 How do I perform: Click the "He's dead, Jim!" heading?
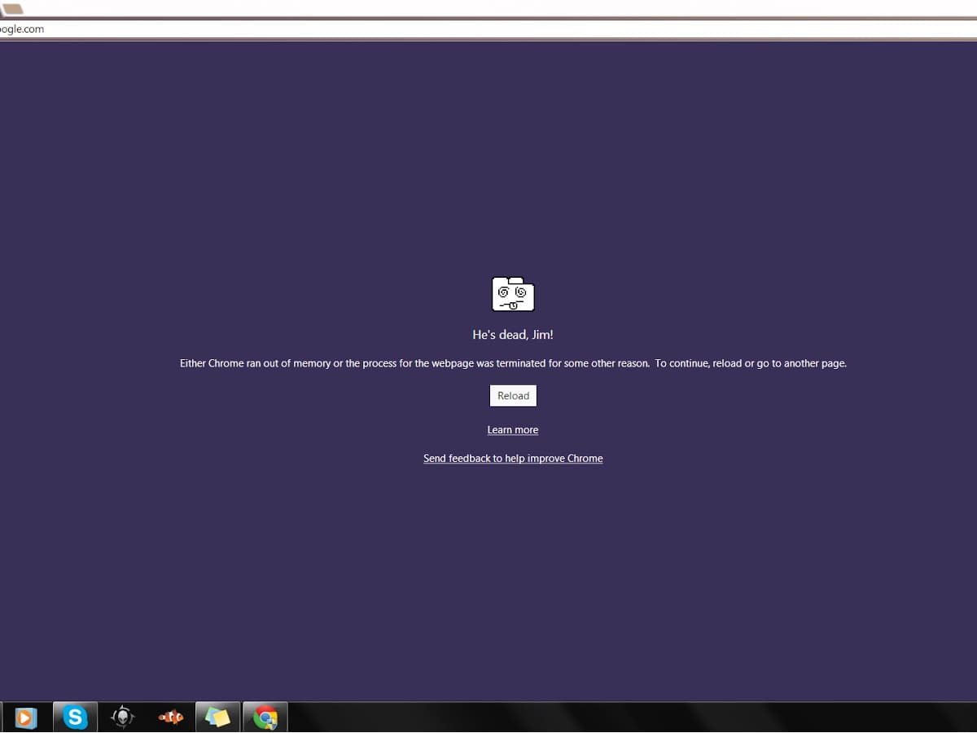click(x=513, y=335)
